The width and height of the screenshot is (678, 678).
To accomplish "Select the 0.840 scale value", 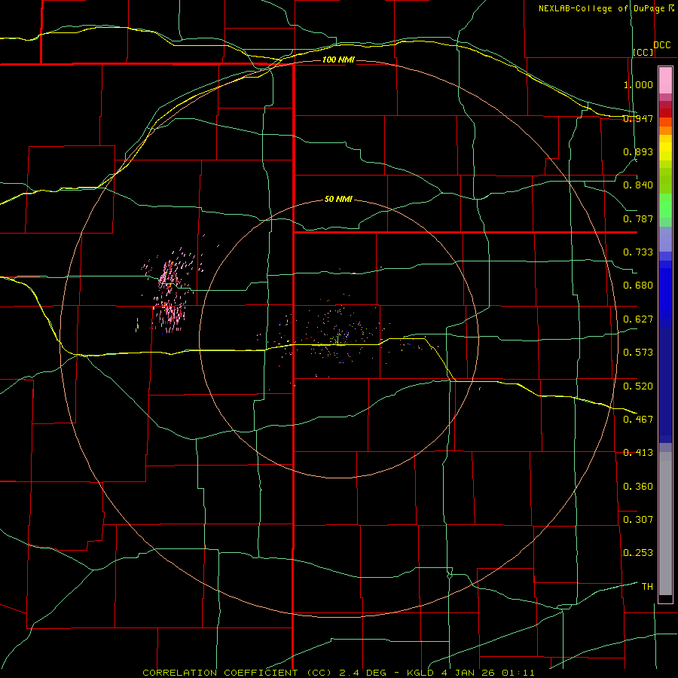I will 638,185.
